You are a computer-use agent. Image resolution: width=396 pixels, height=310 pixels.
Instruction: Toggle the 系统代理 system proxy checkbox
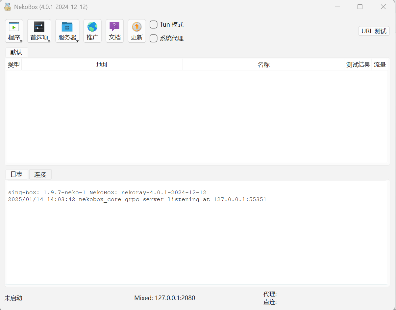coord(154,39)
